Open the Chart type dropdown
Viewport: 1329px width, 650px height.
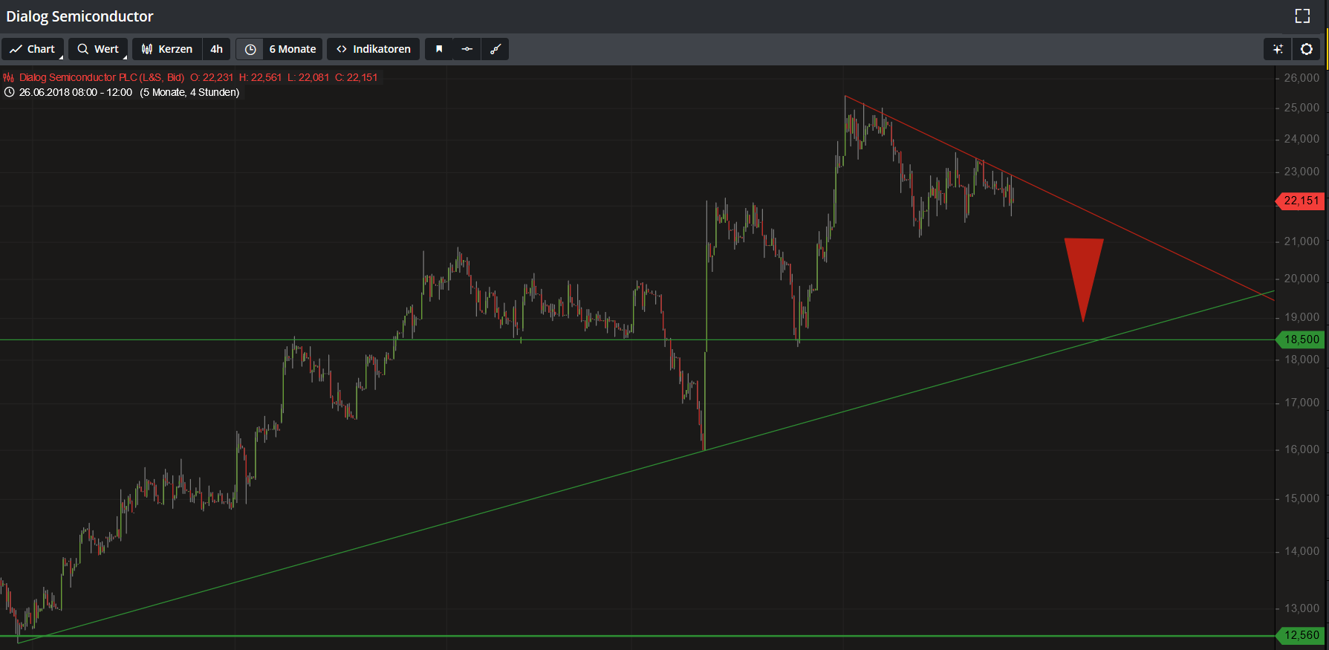[33, 49]
